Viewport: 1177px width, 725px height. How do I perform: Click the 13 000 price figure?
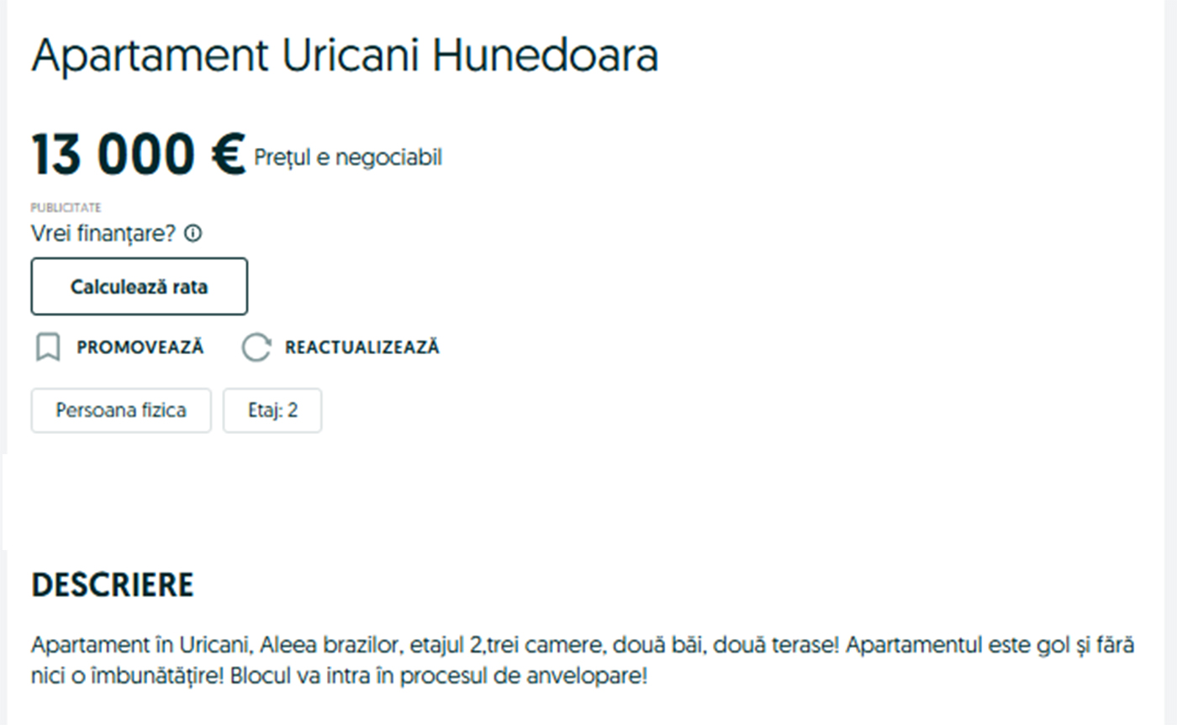tap(113, 156)
